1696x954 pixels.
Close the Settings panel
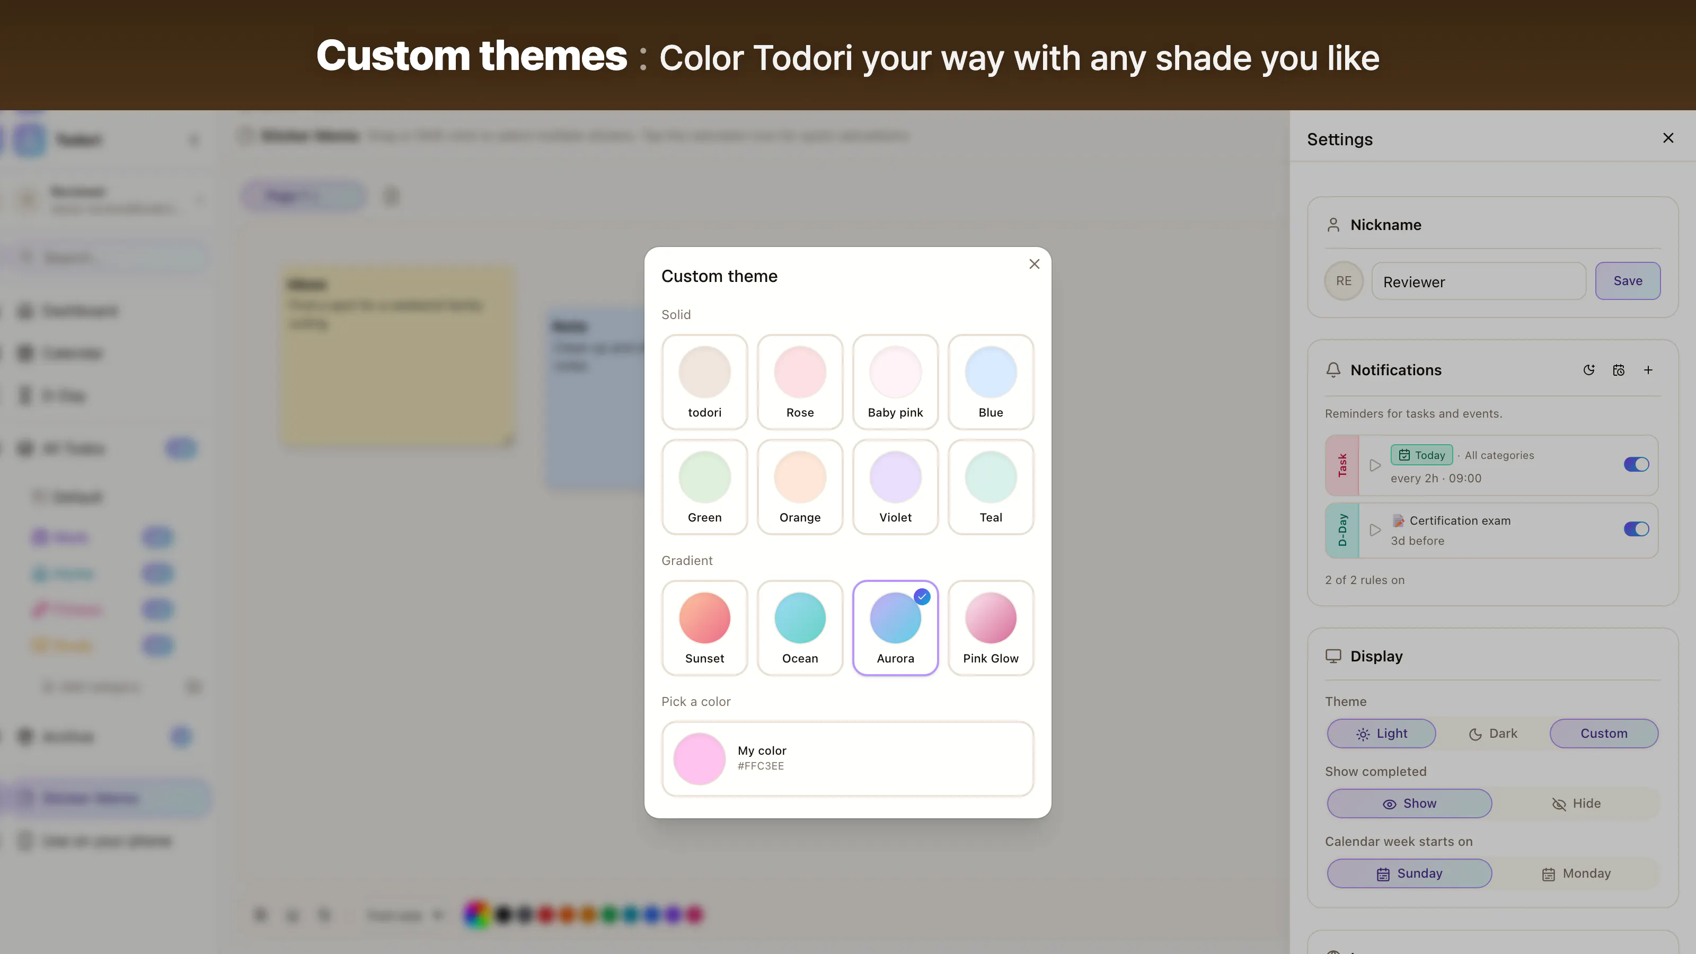(1668, 138)
